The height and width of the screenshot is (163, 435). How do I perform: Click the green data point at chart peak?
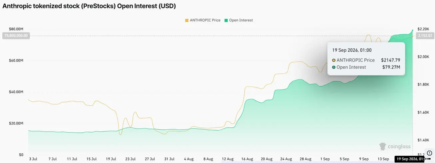[413, 30]
